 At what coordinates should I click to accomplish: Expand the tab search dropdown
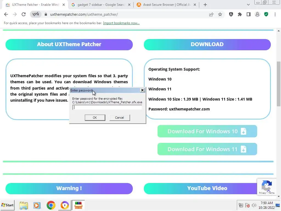pos(248,5)
